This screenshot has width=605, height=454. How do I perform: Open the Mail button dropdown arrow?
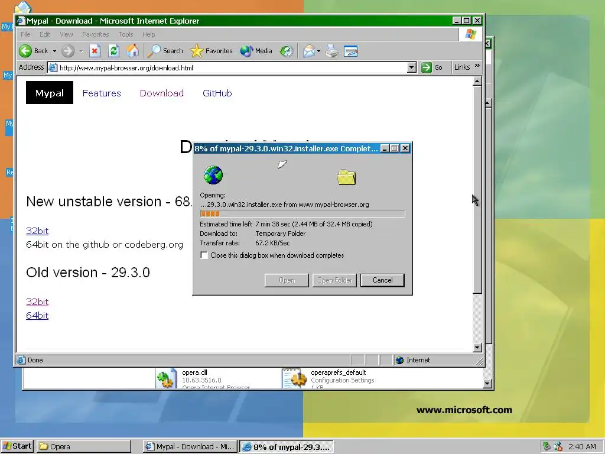coord(318,51)
